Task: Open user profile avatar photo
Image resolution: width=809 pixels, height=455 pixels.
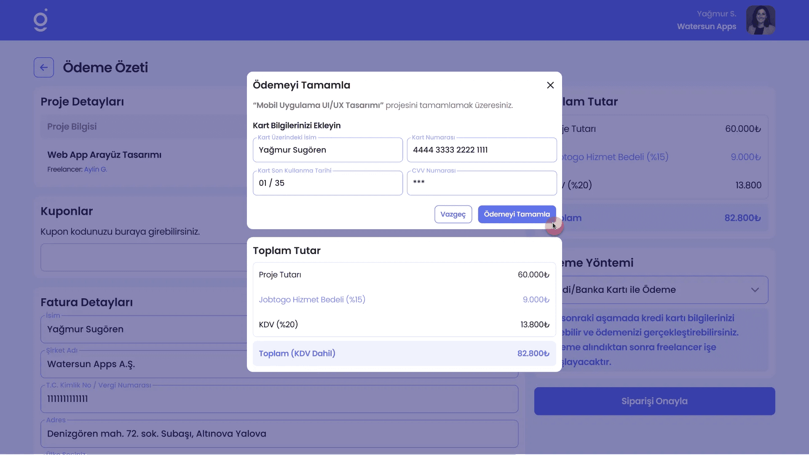Action: coord(760,20)
